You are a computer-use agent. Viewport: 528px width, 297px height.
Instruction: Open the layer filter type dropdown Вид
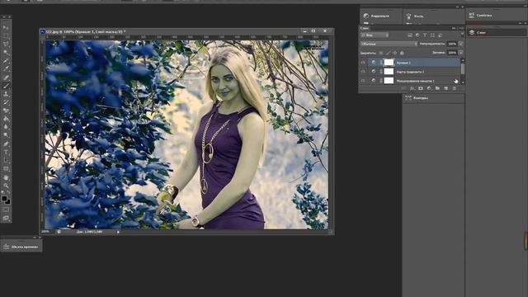(x=375, y=35)
